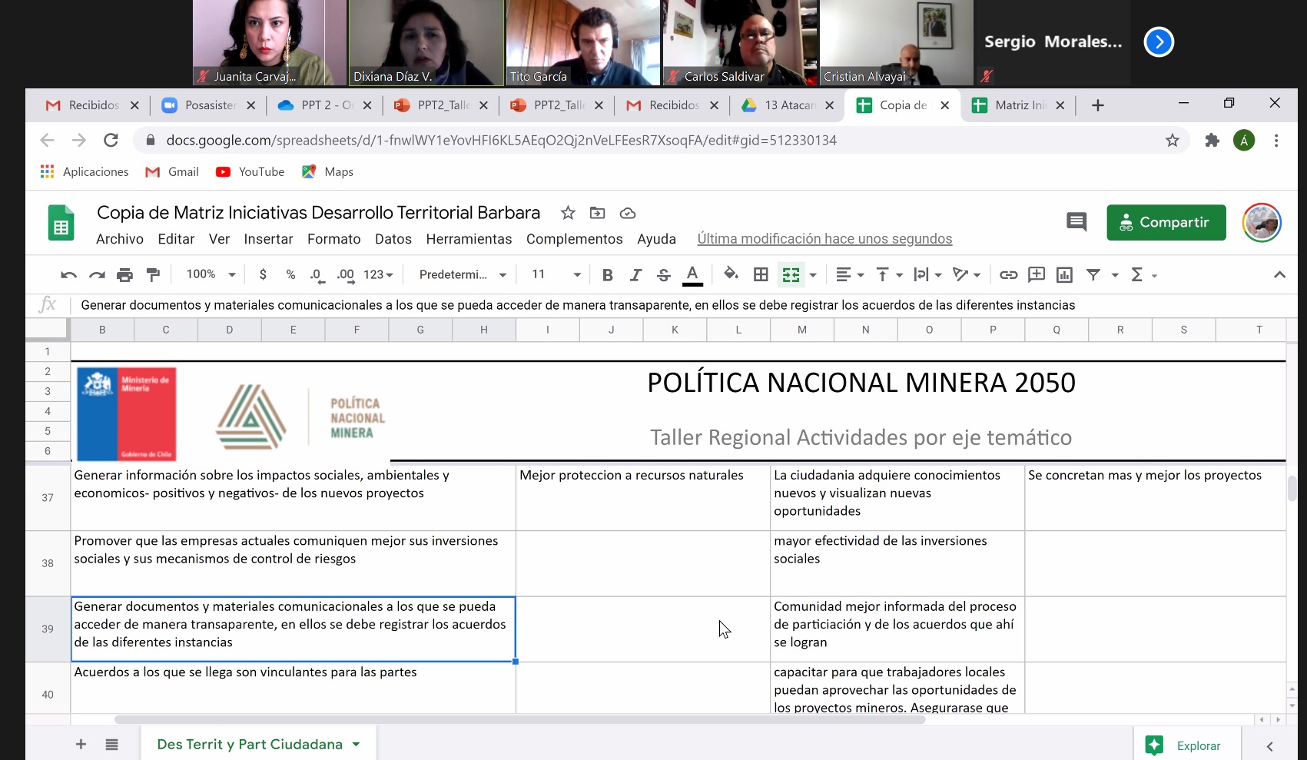Select the paint format roller tool
1307x760 pixels.
(x=153, y=275)
